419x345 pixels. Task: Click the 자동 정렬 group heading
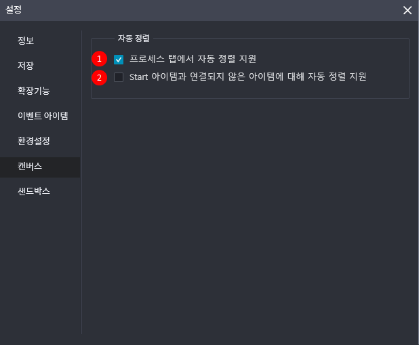(x=134, y=38)
